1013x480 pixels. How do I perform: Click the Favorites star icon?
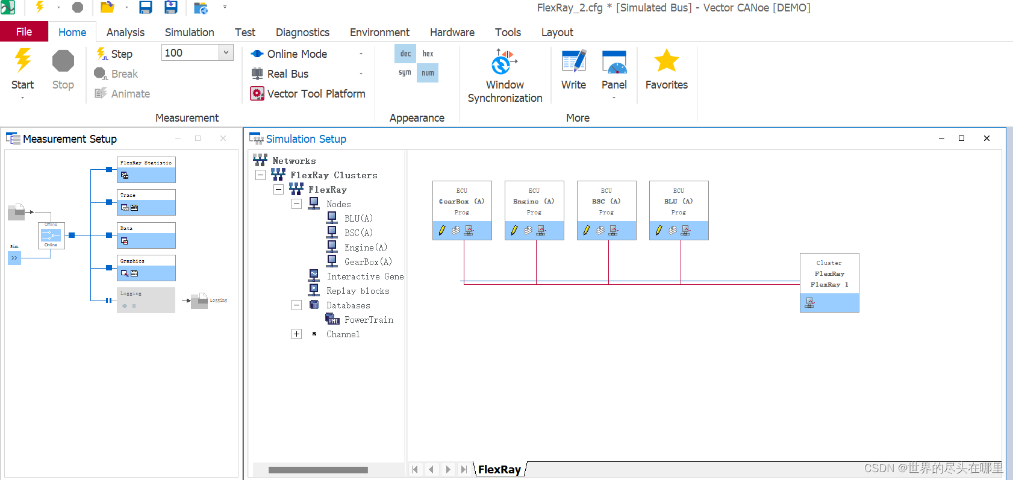(666, 61)
